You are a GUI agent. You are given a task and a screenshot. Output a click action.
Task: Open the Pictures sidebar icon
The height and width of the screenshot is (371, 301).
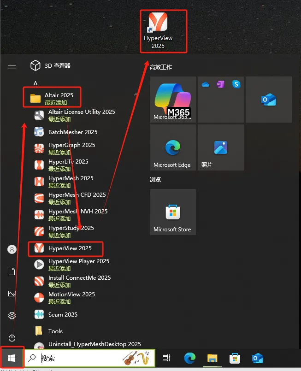coord(12,294)
